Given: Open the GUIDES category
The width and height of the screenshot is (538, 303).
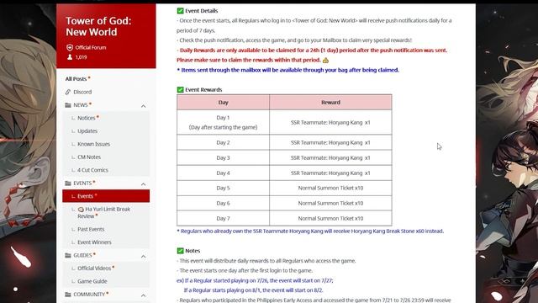Looking at the screenshot, I should click(x=82, y=255).
